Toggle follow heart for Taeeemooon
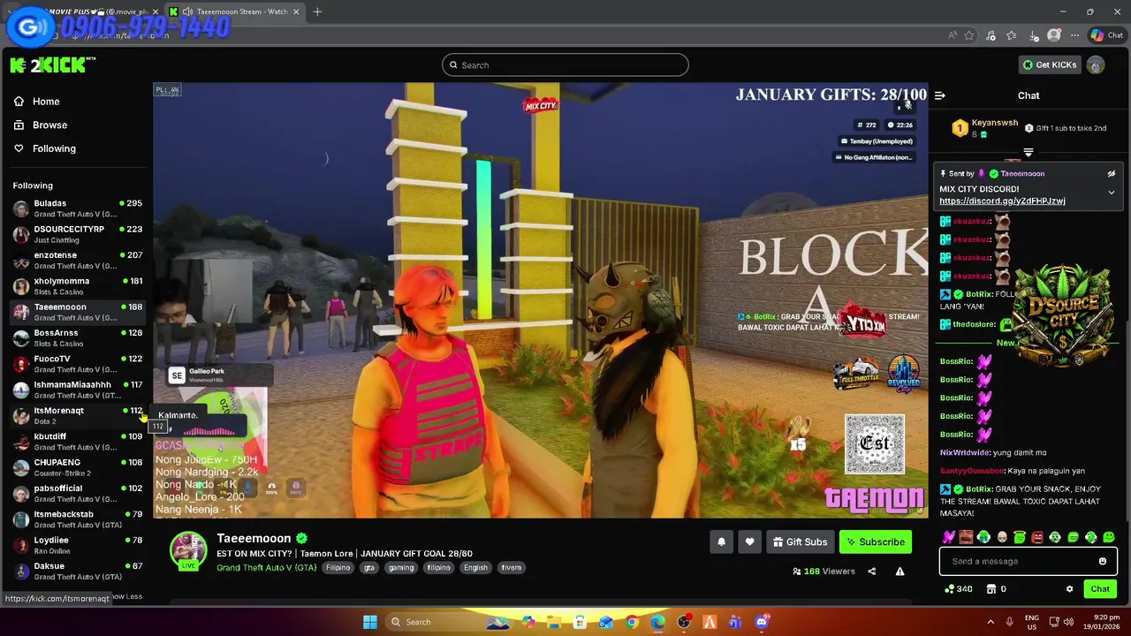 tap(749, 542)
